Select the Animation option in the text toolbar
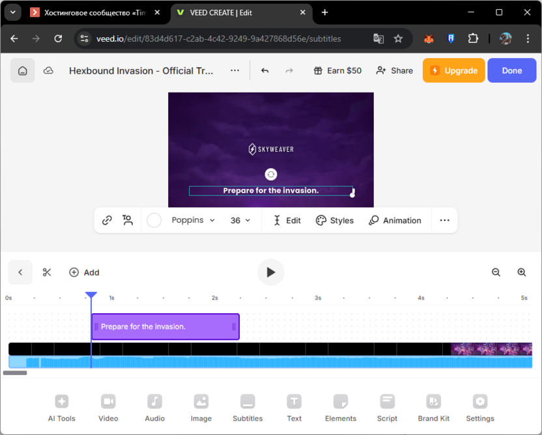Screen dimensions: 542x435 [x=395, y=220]
